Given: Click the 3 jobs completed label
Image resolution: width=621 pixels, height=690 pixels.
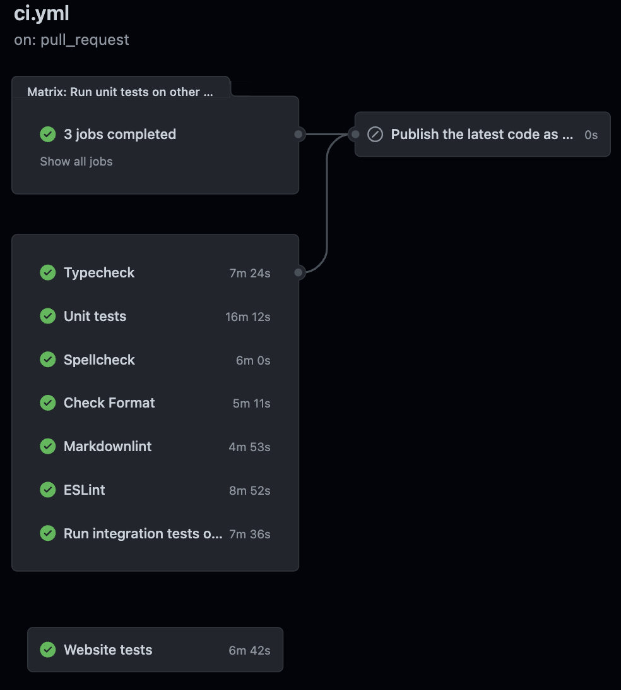Looking at the screenshot, I should (x=120, y=134).
